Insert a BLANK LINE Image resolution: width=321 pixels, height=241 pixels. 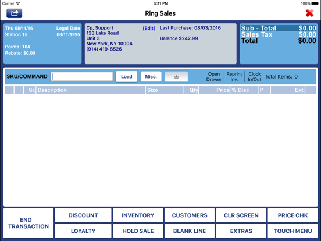click(190, 231)
